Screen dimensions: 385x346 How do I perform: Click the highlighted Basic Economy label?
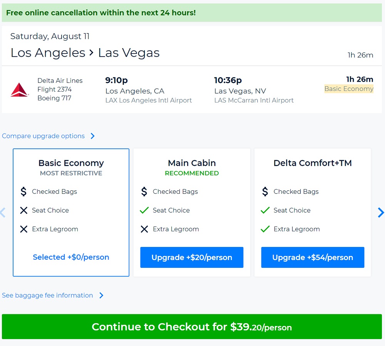coord(349,89)
